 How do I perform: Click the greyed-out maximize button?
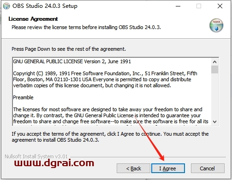click(x=199, y=6)
